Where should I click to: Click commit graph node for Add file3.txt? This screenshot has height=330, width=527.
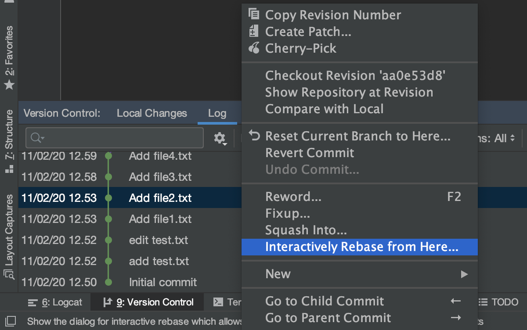coord(108,177)
